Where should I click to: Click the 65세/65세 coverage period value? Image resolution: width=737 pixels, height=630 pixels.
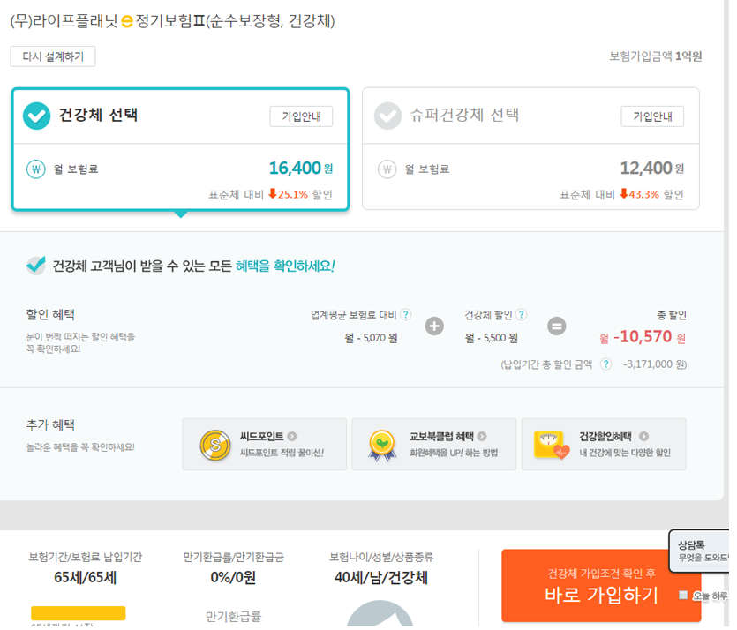[85, 577]
